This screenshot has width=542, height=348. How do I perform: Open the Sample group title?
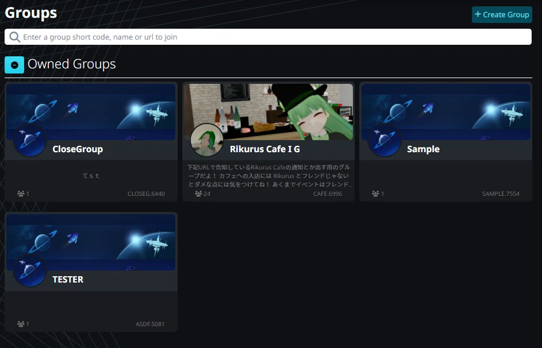(424, 149)
